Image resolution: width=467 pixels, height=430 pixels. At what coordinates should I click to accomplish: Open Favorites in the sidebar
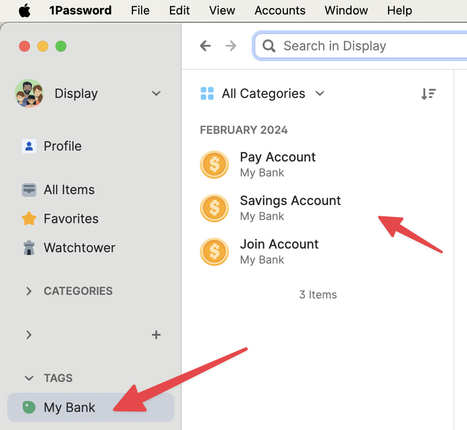point(91,219)
